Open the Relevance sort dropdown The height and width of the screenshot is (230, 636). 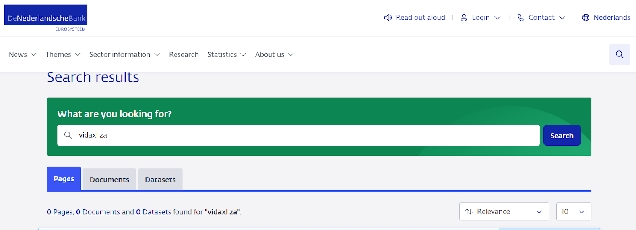pos(504,212)
